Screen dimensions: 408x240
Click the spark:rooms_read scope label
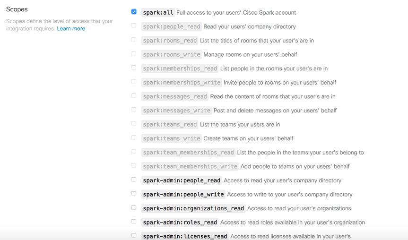[x=170, y=41]
